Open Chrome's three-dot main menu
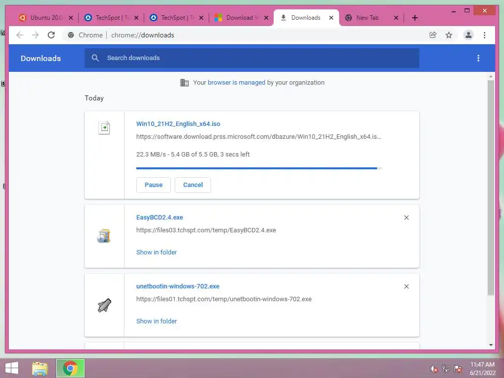The image size is (504, 378). tap(484, 35)
